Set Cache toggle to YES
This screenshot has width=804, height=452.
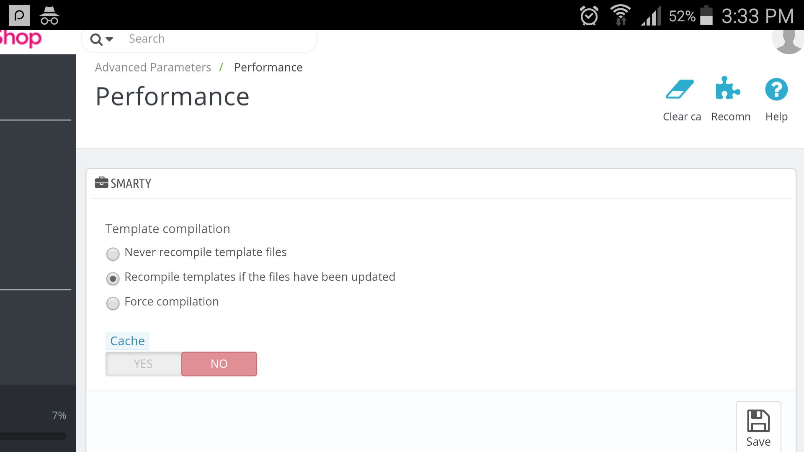(143, 364)
